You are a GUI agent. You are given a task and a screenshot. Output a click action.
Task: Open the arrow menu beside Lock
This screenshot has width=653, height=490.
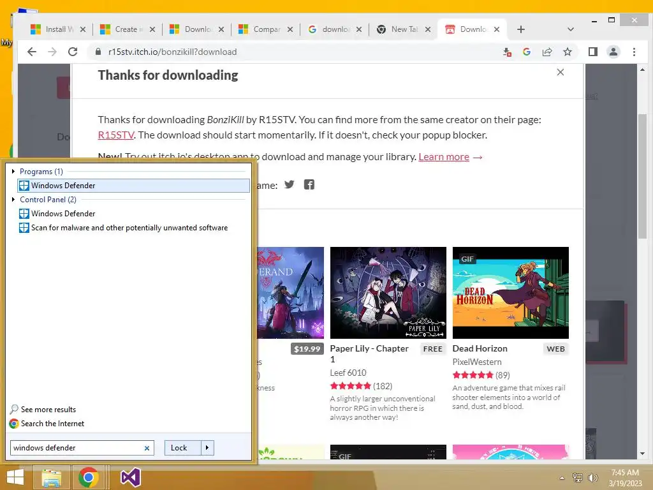(x=207, y=448)
